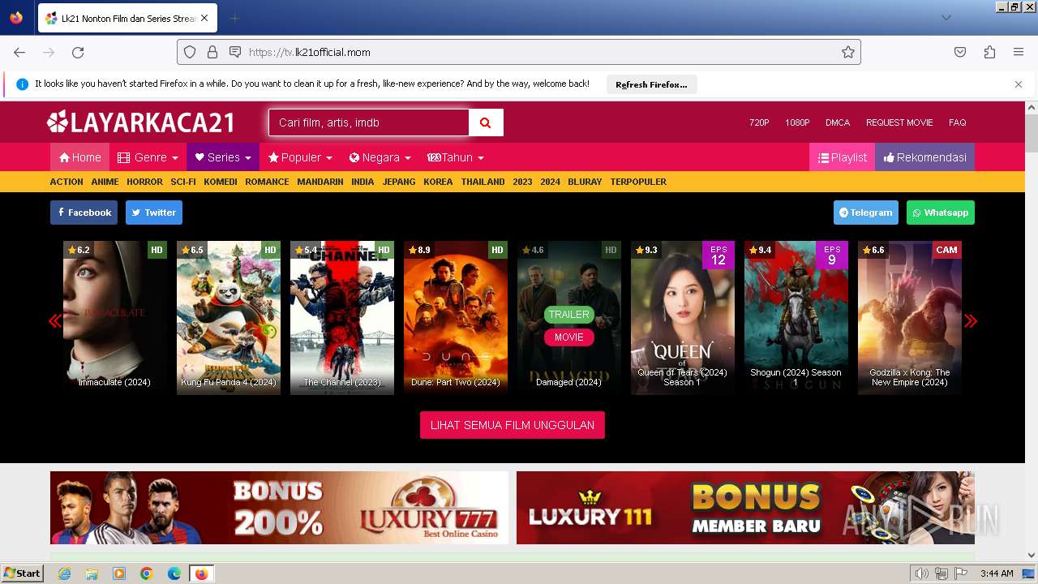The image size is (1038, 584).
Task: Open the The Channel (2023) poster
Action: point(342,318)
